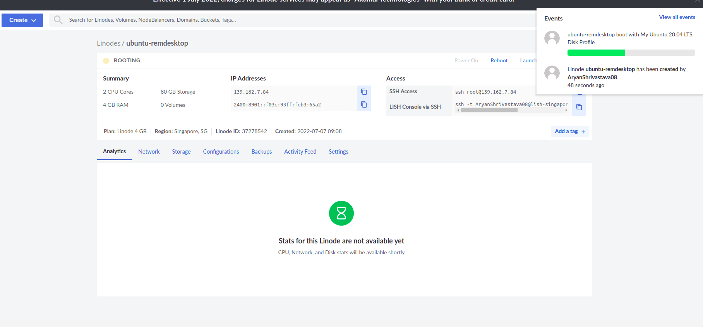Screen dimensions: 703x327
Task: Click the '2 CPU Cores' summary text
Action: pos(118,92)
